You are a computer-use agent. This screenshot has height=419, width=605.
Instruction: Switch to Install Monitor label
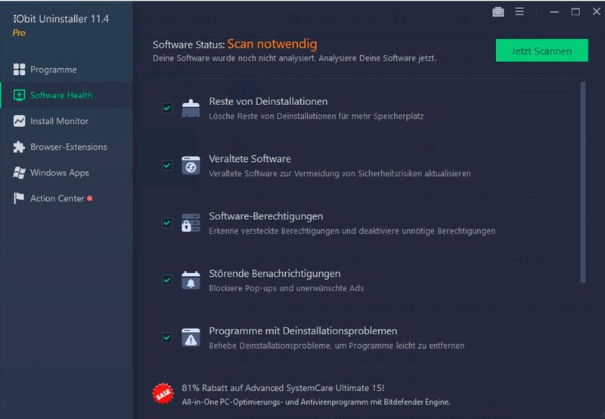pos(60,121)
